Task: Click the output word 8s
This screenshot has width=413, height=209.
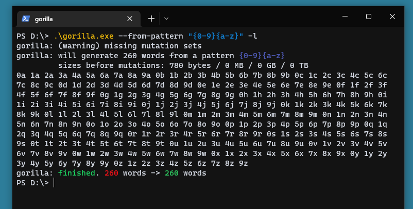Action: coord(383,134)
